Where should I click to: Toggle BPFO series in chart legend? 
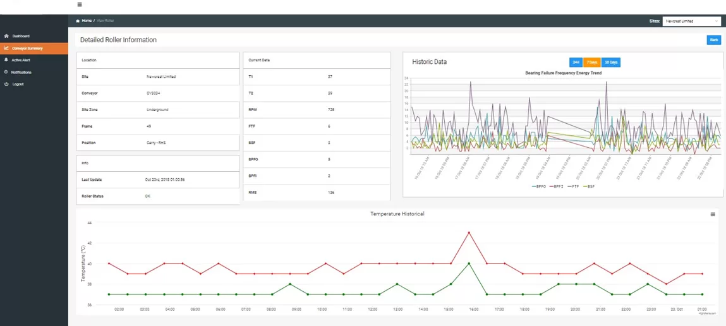539,187
